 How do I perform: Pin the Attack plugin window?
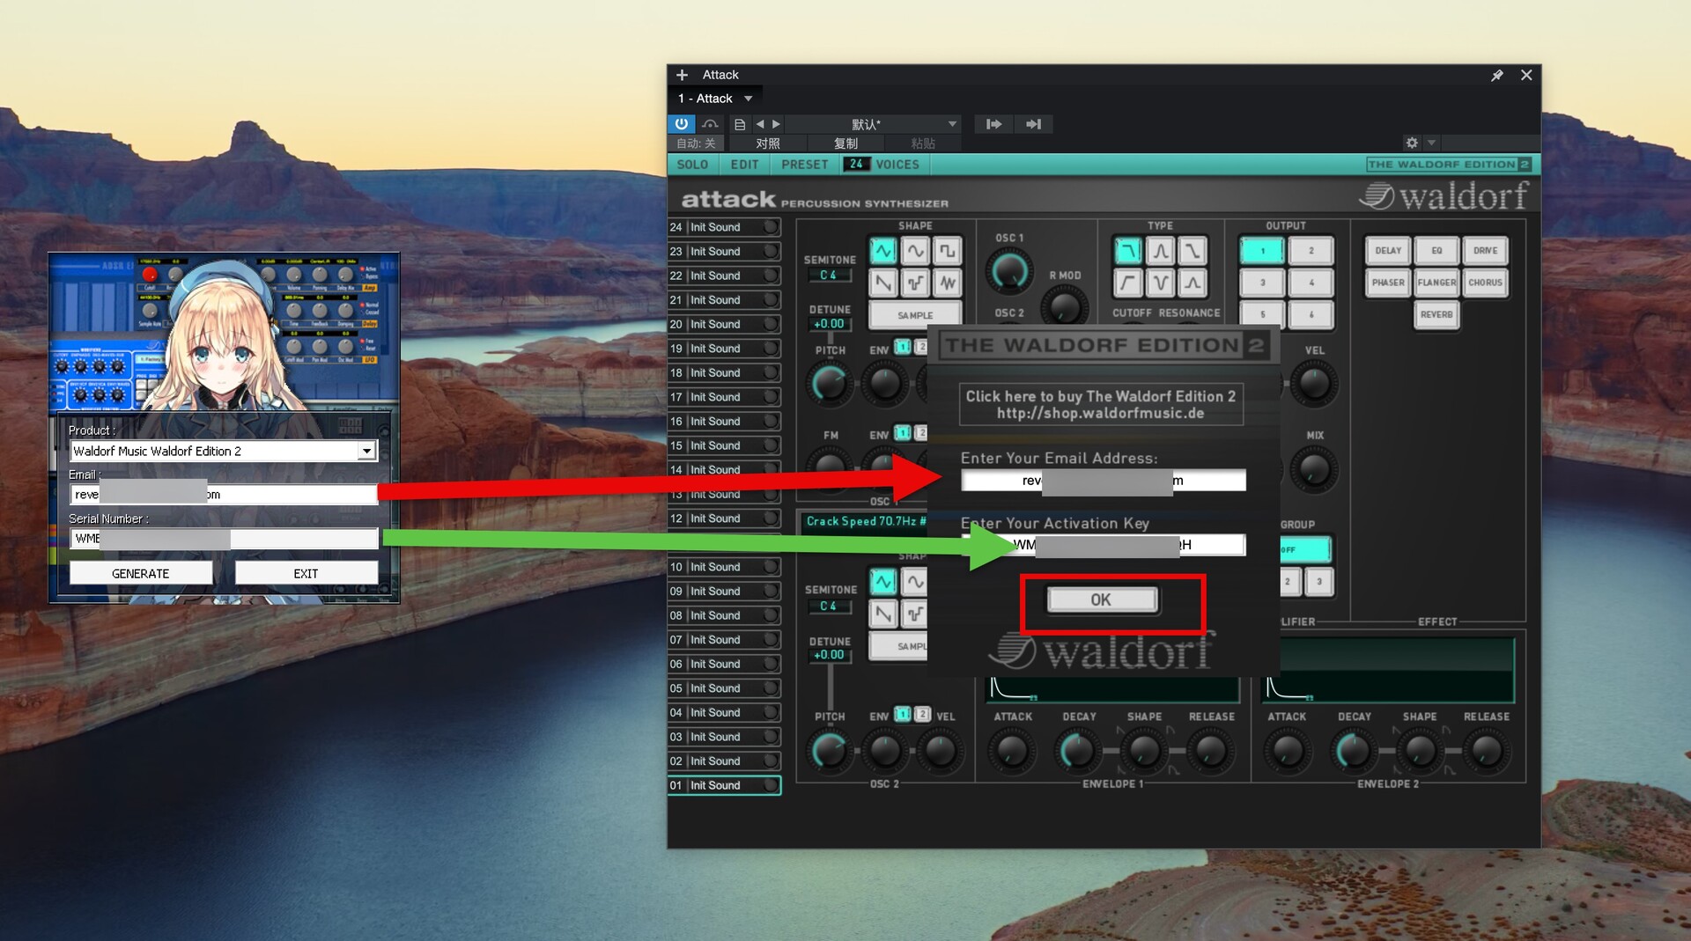[x=1496, y=76]
